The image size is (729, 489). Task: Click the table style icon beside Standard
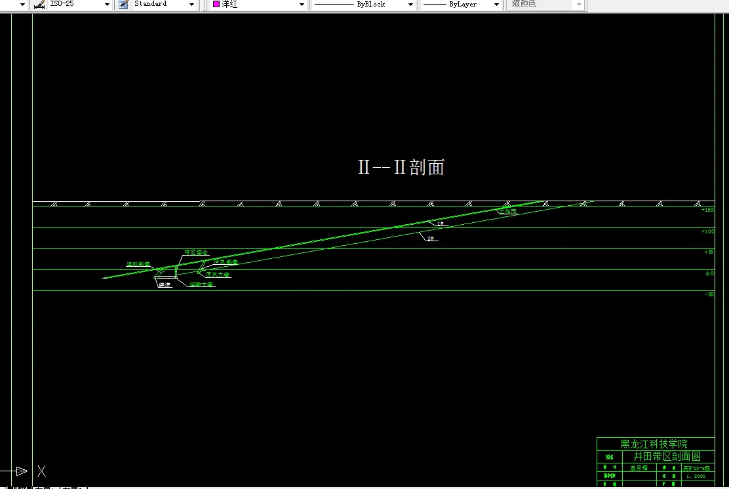pos(124,4)
